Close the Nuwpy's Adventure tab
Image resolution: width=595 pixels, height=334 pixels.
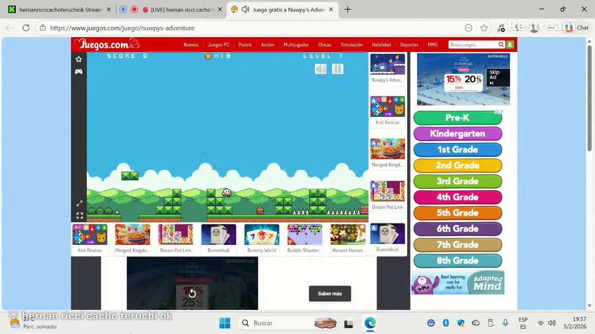click(x=331, y=9)
